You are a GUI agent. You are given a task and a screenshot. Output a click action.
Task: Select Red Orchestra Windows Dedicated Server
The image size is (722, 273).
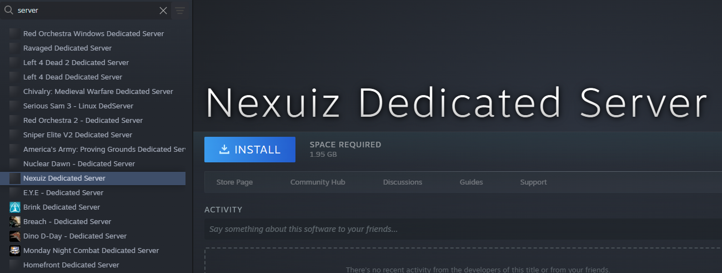click(93, 33)
